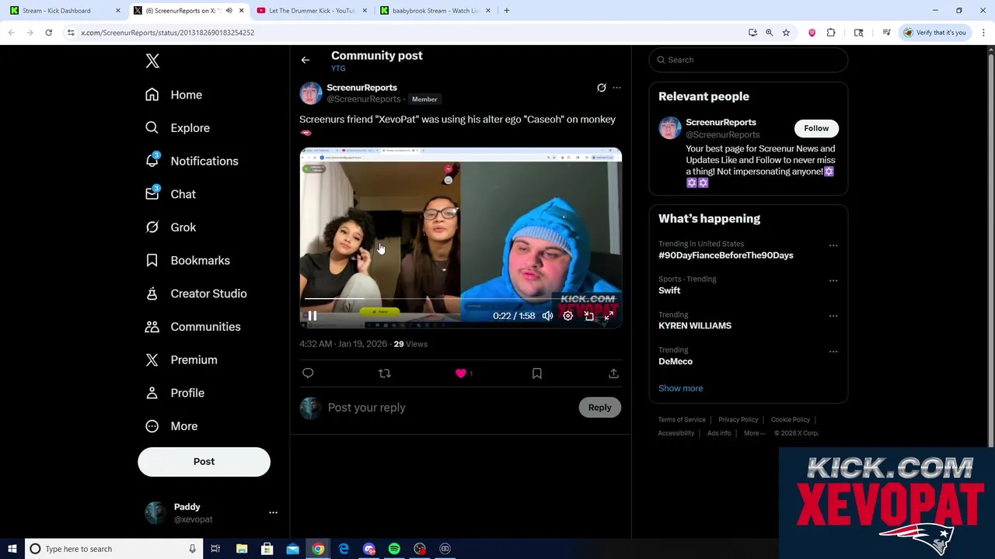Open ScreenurReports author profile avatar
The height and width of the screenshot is (559, 995).
(x=311, y=93)
